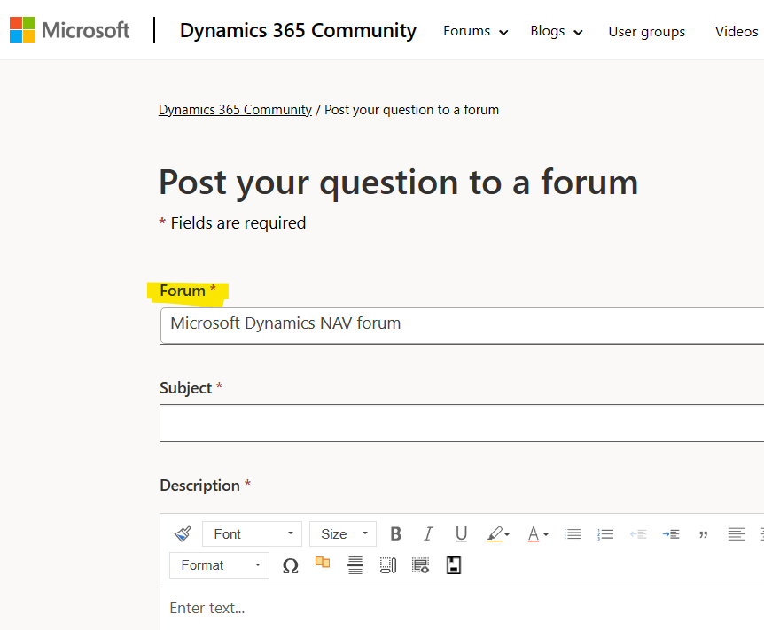This screenshot has height=630, width=764.
Task: Open Videos page
Action: pos(737,32)
